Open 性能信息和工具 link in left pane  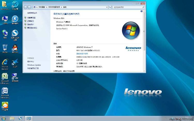33,68
